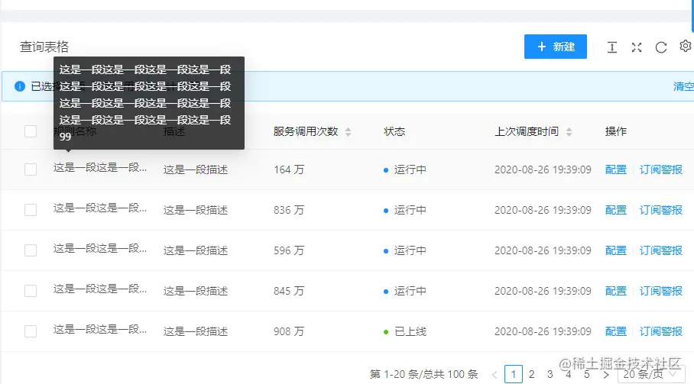
Task: Go to next page with right chevron
Action: tap(606, 375)
